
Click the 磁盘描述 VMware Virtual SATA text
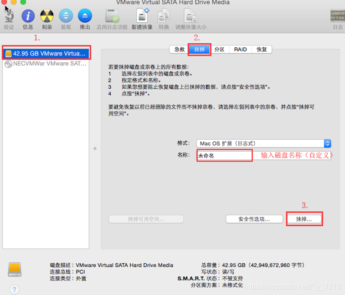[111, 265]
